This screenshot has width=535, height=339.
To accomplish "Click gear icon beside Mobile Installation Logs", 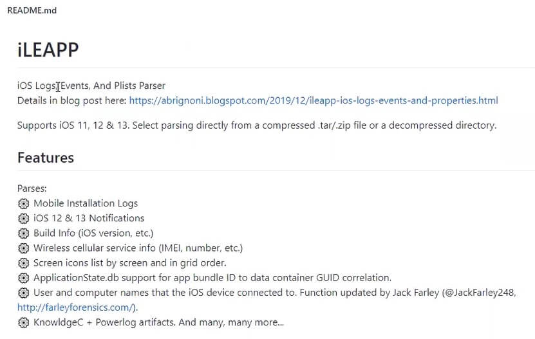I will point(24,203).
